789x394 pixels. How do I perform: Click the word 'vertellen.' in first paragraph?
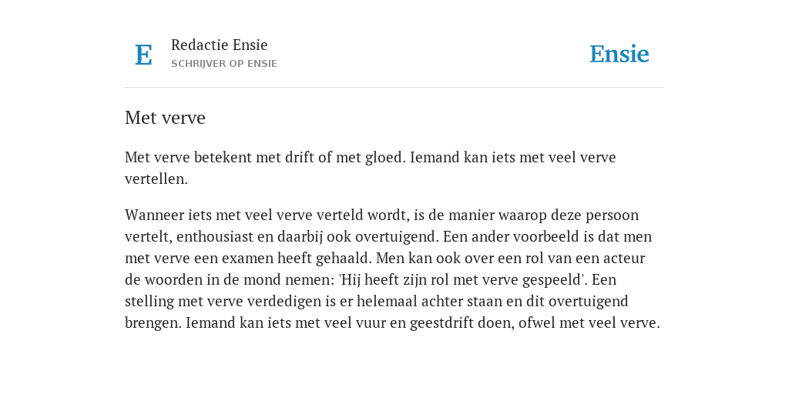(x=156, y=179)
